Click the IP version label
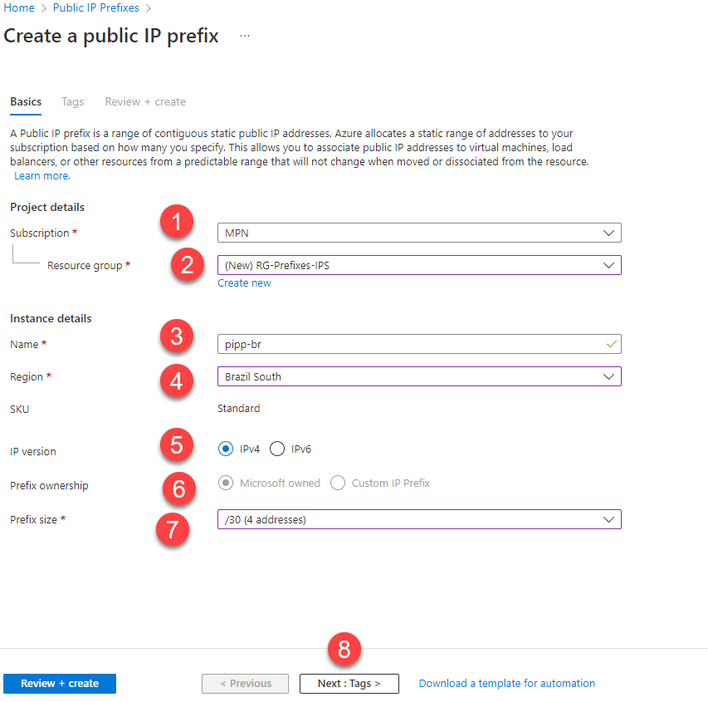708x702 pixels. (x=33, y=452)
